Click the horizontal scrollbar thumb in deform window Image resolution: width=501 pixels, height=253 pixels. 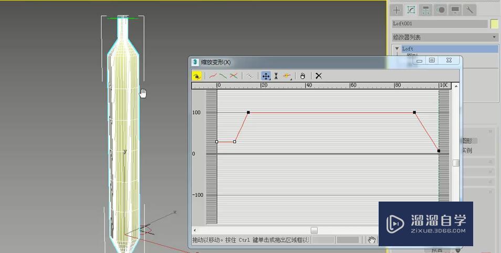(314, 230)
